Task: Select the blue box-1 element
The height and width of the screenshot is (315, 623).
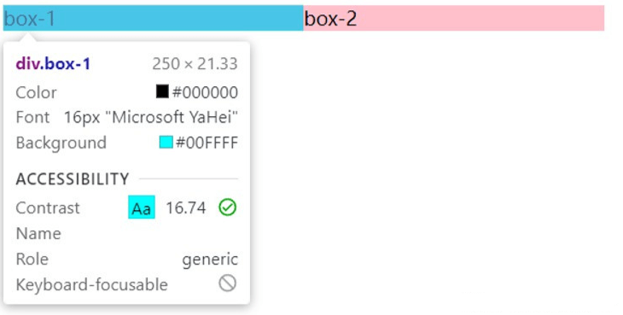Action: [154, 18]
